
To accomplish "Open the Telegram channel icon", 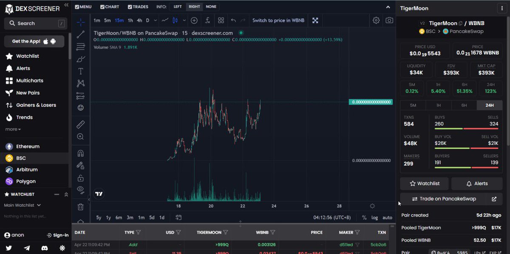I will pyautogui.click(x=27, y=248).
